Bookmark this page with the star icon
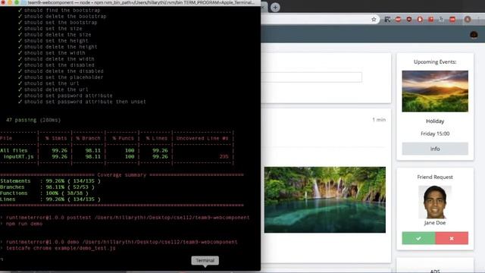Image resolution: width=485 pixels, height=273 pixels. (x=374, y=20)
